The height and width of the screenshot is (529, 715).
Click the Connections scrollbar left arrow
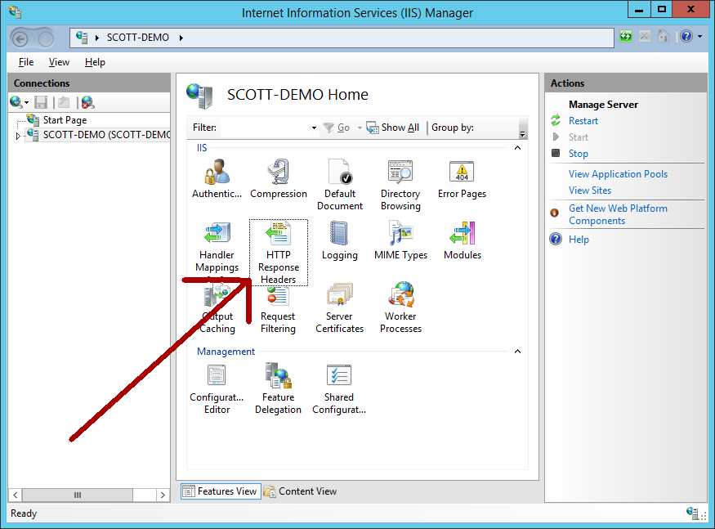pyautogui.click(x=15, y=495)
